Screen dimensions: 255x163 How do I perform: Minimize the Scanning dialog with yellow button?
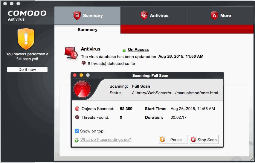click(x=81, y=75)
